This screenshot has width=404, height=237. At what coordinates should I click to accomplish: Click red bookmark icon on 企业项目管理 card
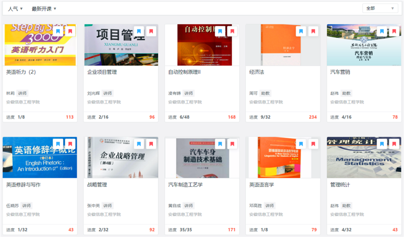pos(151,31)
